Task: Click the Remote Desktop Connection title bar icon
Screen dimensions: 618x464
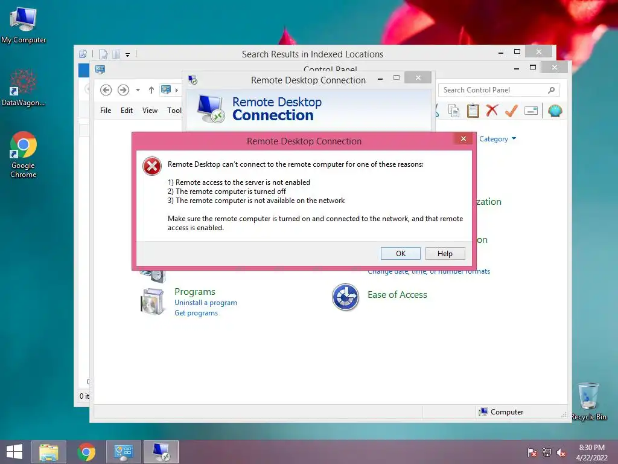Action: (x=193, y=80)
